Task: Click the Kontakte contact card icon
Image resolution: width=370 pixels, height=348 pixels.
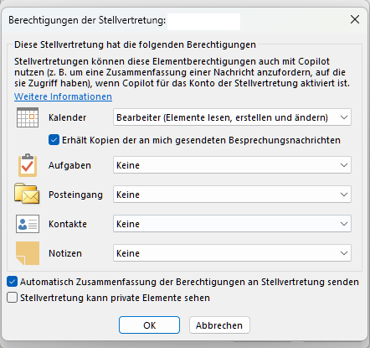Action: click(x=28, y=224)
